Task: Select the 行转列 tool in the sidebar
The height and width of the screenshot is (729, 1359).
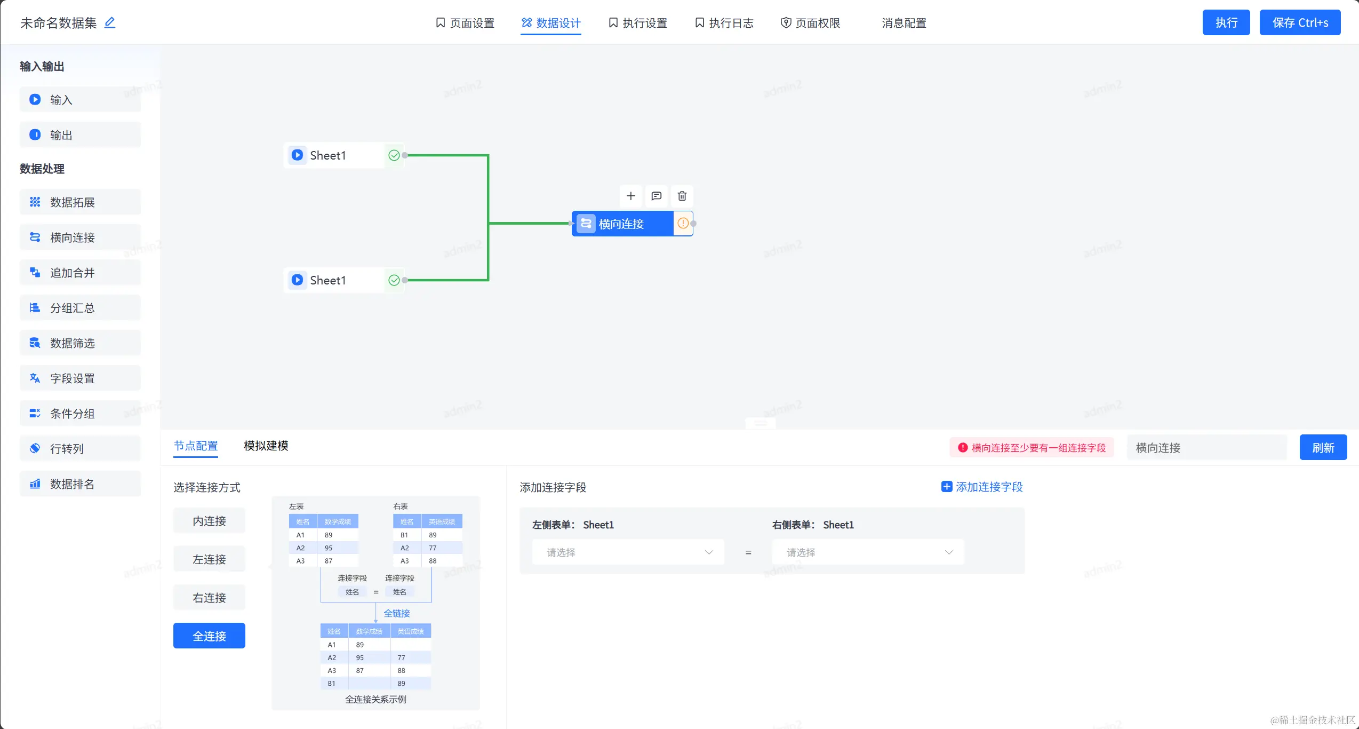Action: (81, 449)
